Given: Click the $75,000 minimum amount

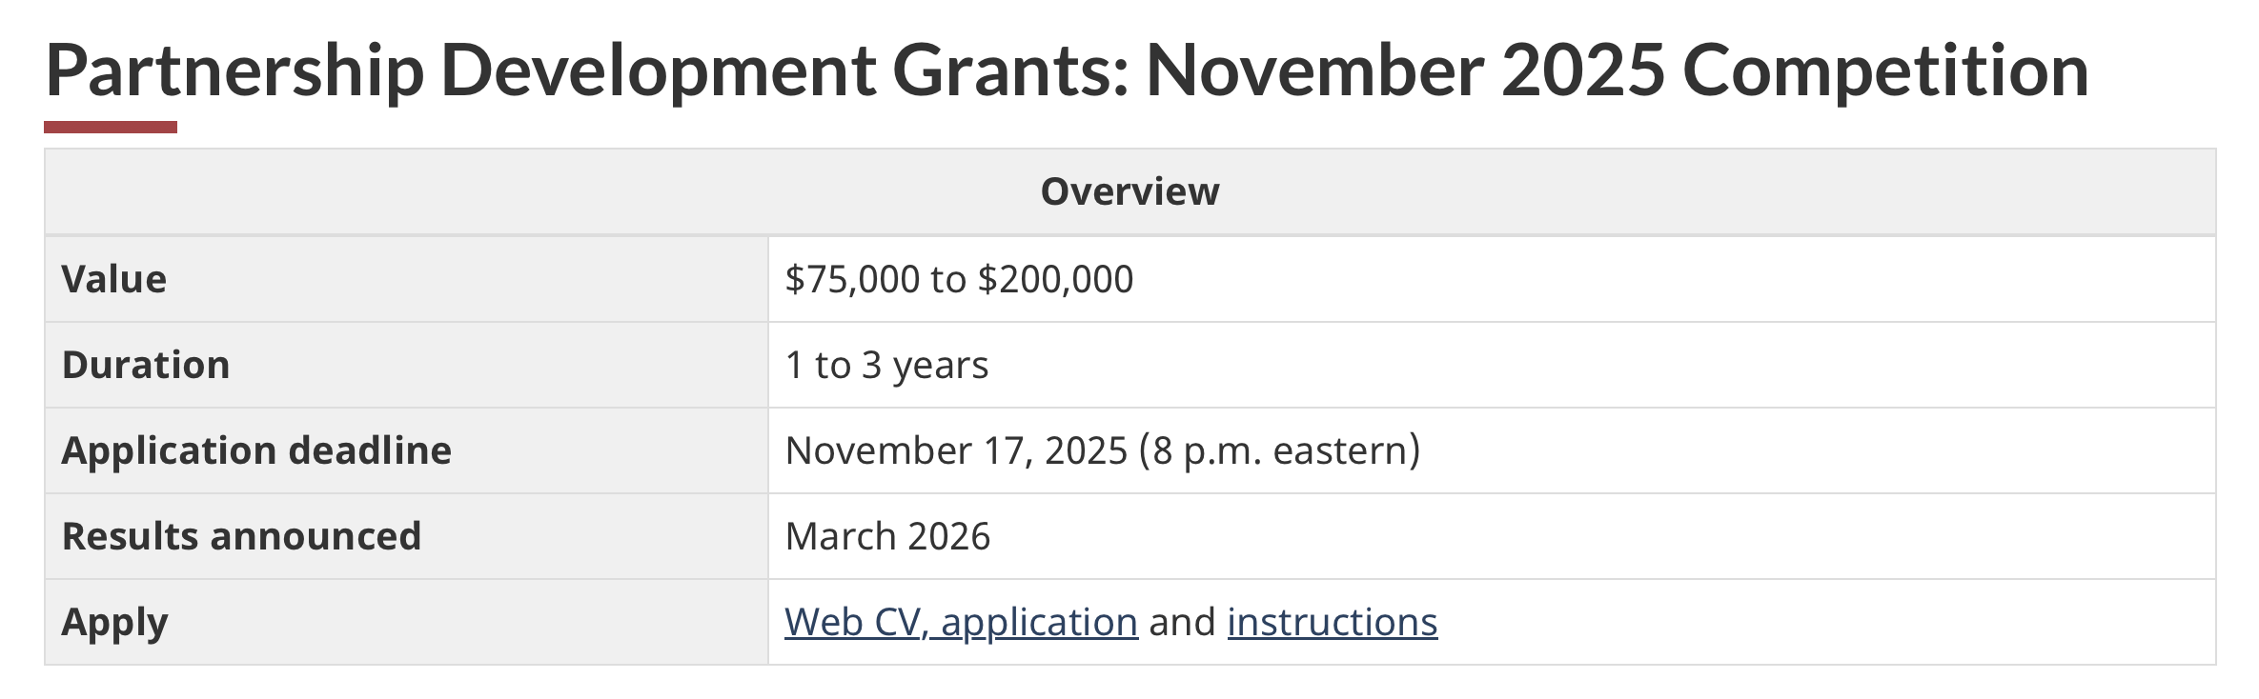Looking at the screenshot, I should pyautogui.click(x=852, y=280).
